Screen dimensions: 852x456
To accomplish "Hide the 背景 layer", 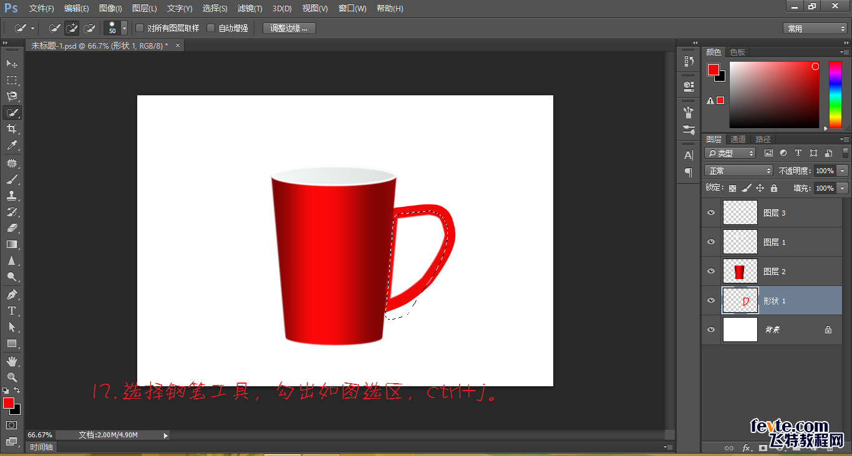I will point(711,330).
